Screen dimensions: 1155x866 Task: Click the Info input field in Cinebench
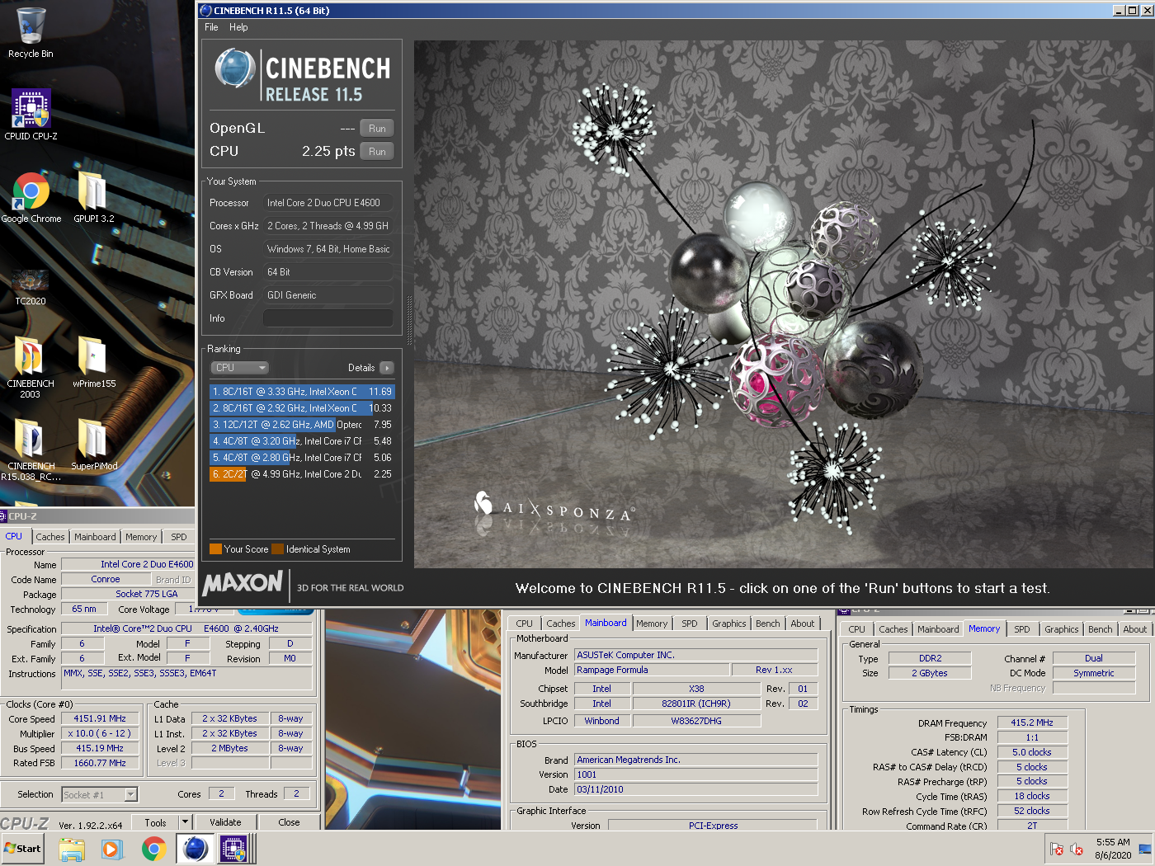point(328,318)
